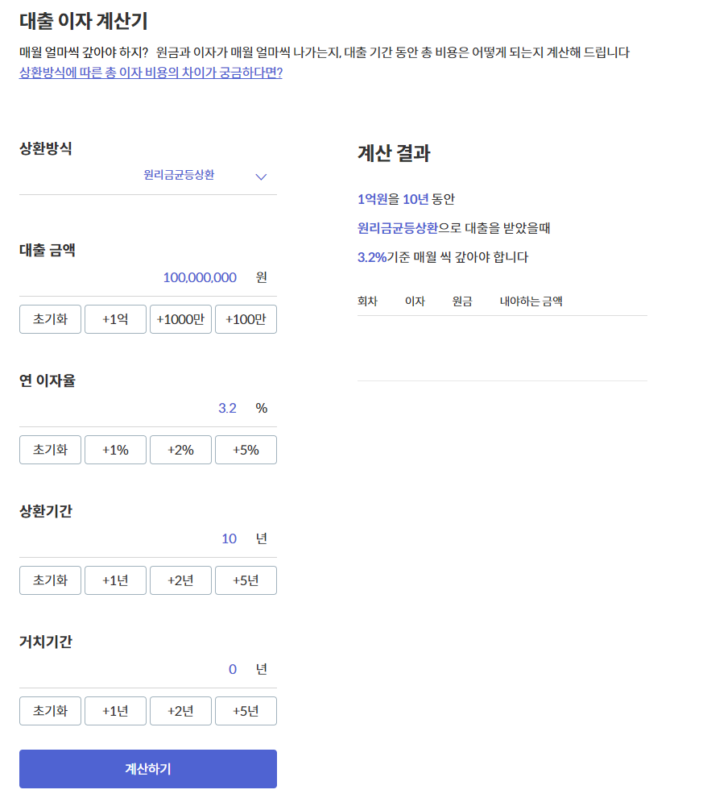The height and width of the screenshot is (798, 707).
Task: Increase annual interest rate by +1%
Action: tap(115, 449)
